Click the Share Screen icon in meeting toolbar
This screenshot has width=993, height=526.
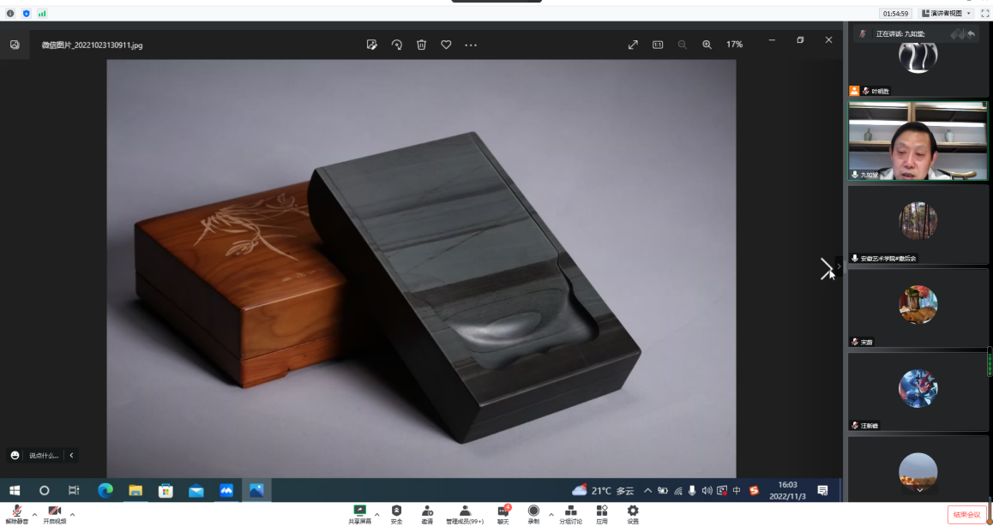[359, 511]
